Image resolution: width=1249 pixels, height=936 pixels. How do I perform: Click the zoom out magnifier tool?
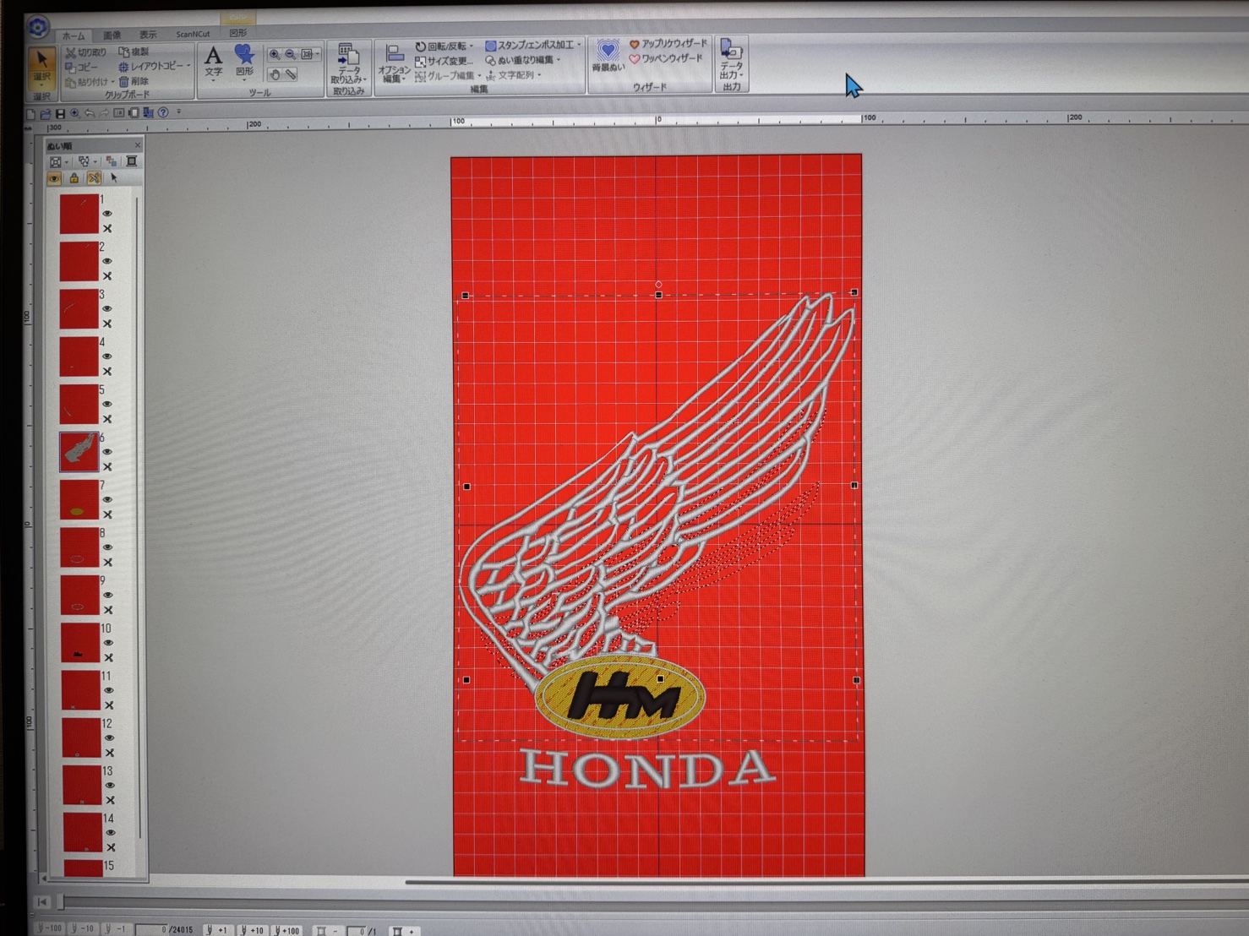click(291, 54)
